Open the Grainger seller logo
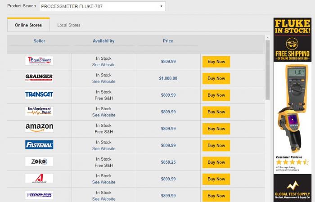Screen dimensions: 315x202 point(39,77)
